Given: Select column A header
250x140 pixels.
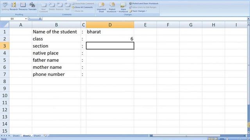Looking at the screenshot, I should [x=21, y=25].
